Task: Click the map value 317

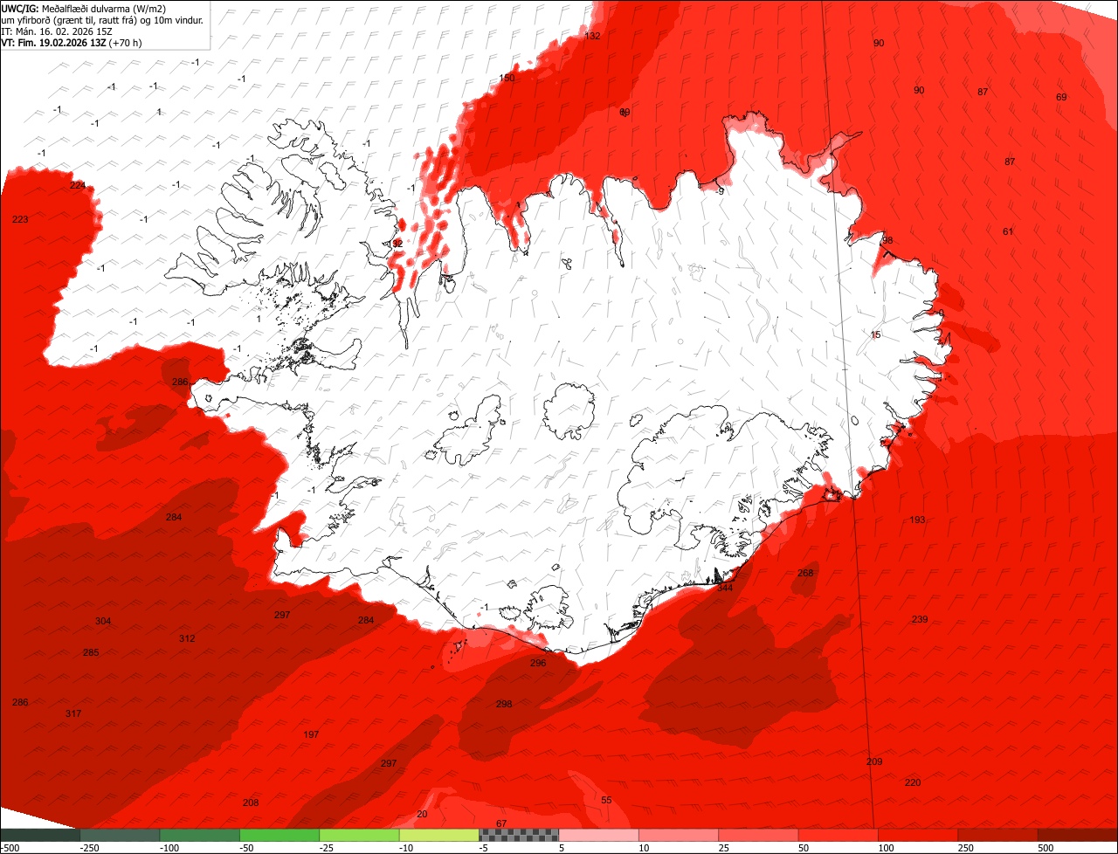Action: [x=73, y=713]
